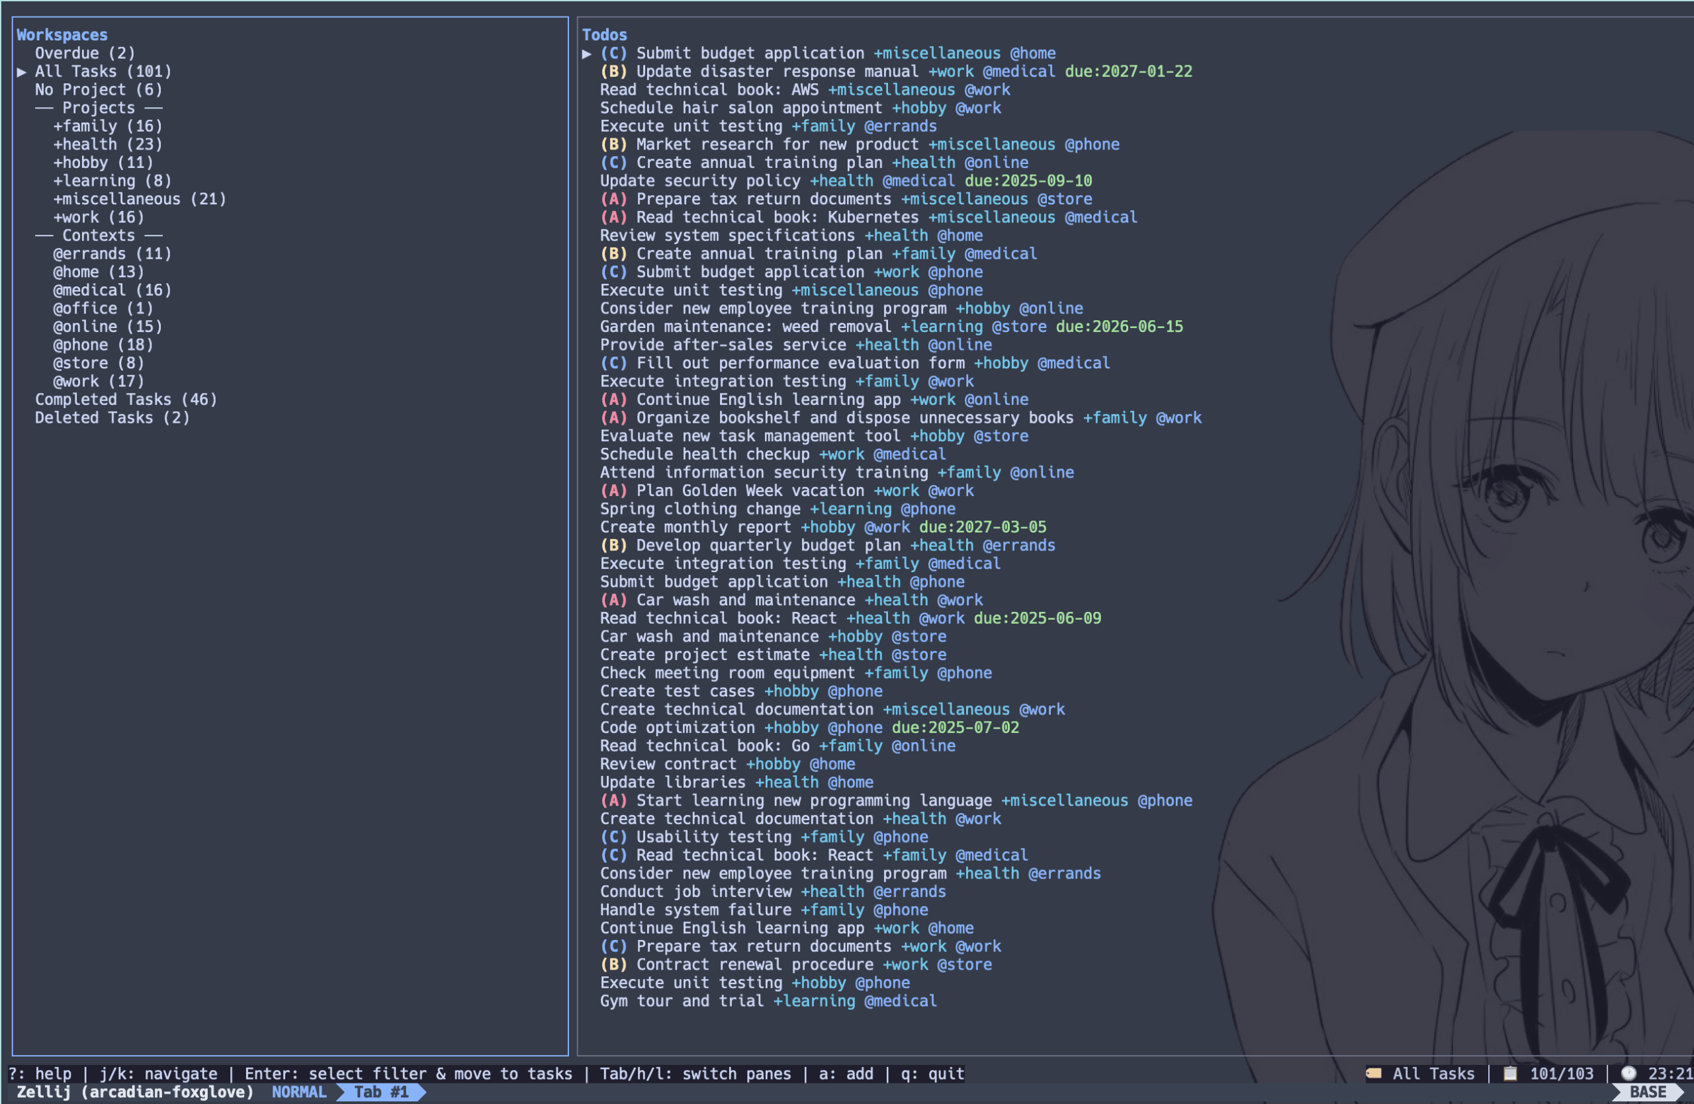Click the arrow marker on the first todo

tap(586, 54)
